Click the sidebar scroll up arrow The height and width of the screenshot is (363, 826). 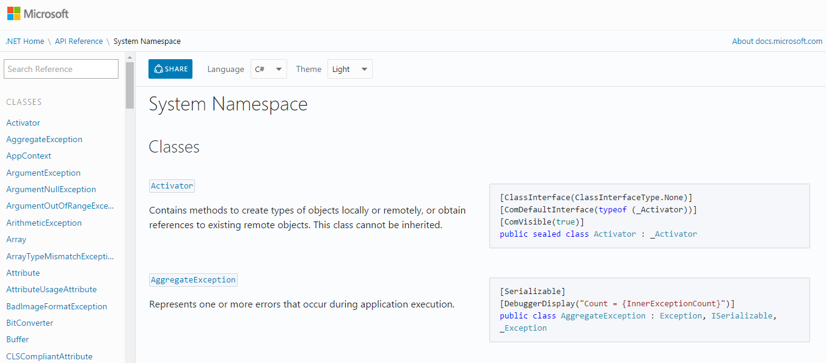tap(130, 57)
